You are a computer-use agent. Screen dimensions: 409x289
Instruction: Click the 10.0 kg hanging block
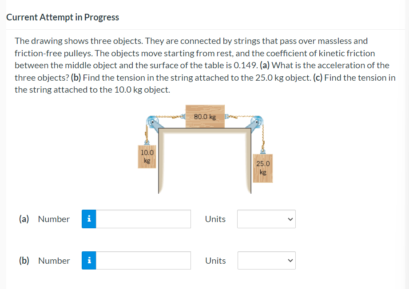click(147, 156)
